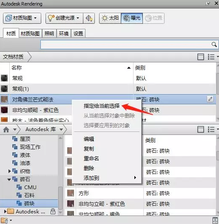Click the lock icon beside Autodesk folder
219x224 pixels.
point(53,211)
